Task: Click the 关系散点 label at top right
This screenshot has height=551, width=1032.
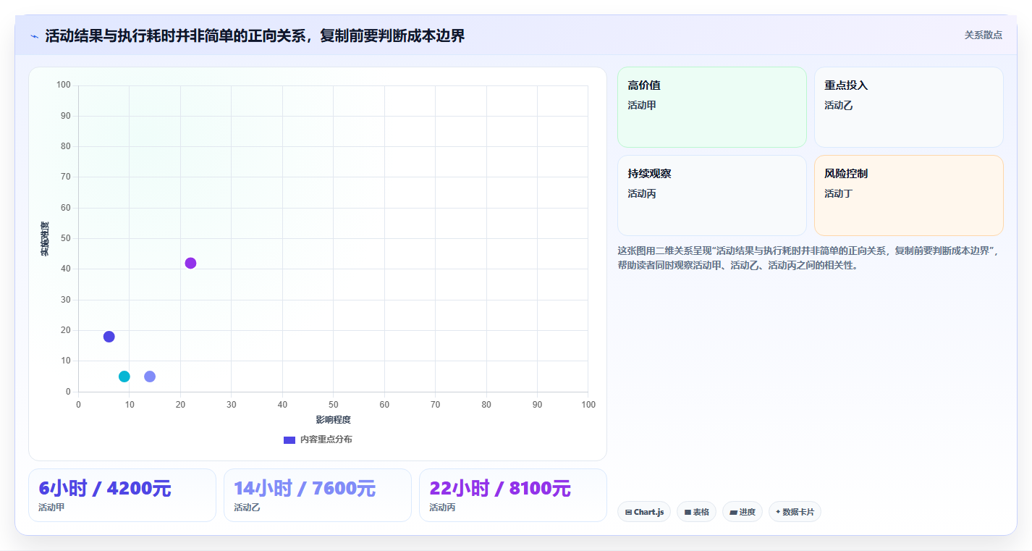Action: pyautogui.click(x=984, y=35)
